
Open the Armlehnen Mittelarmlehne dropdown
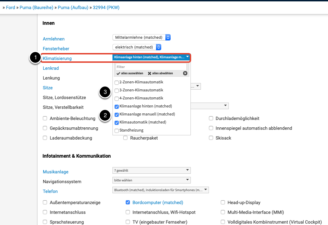point(141,37)
